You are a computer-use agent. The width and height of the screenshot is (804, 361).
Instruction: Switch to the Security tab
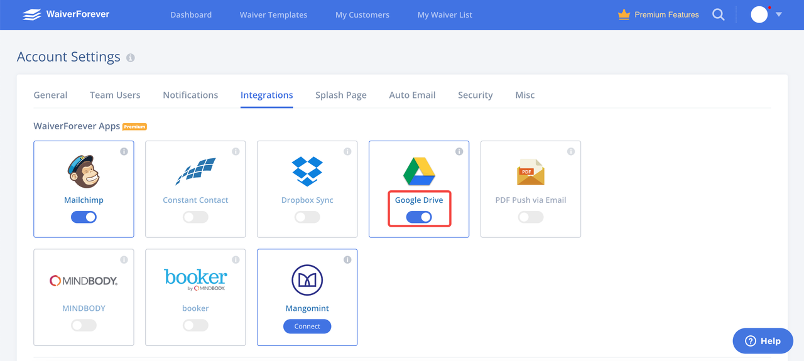475,95
